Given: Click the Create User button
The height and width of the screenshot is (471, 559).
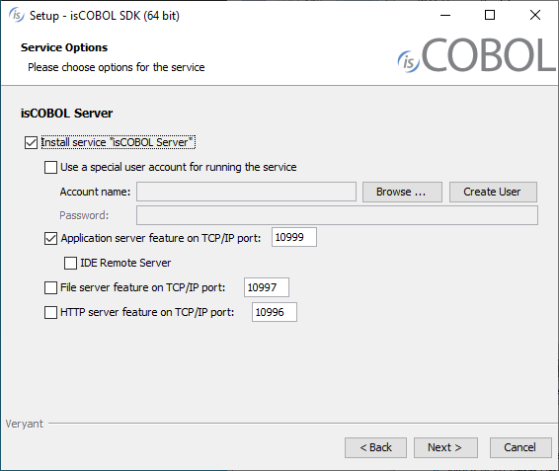Looking at the screenshot, I should coord(493,192).
